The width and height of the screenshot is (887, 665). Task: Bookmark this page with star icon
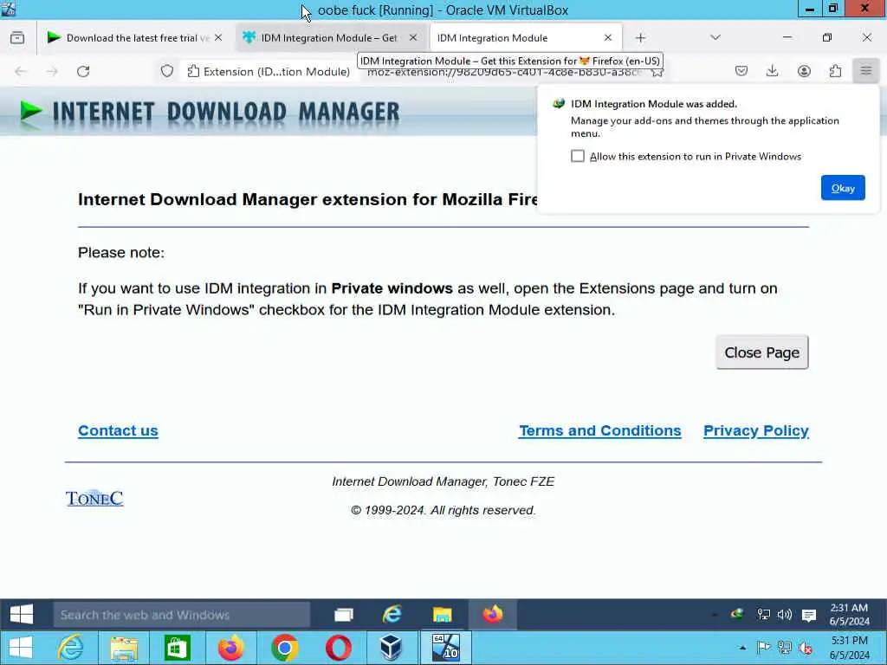coord(657,73)
